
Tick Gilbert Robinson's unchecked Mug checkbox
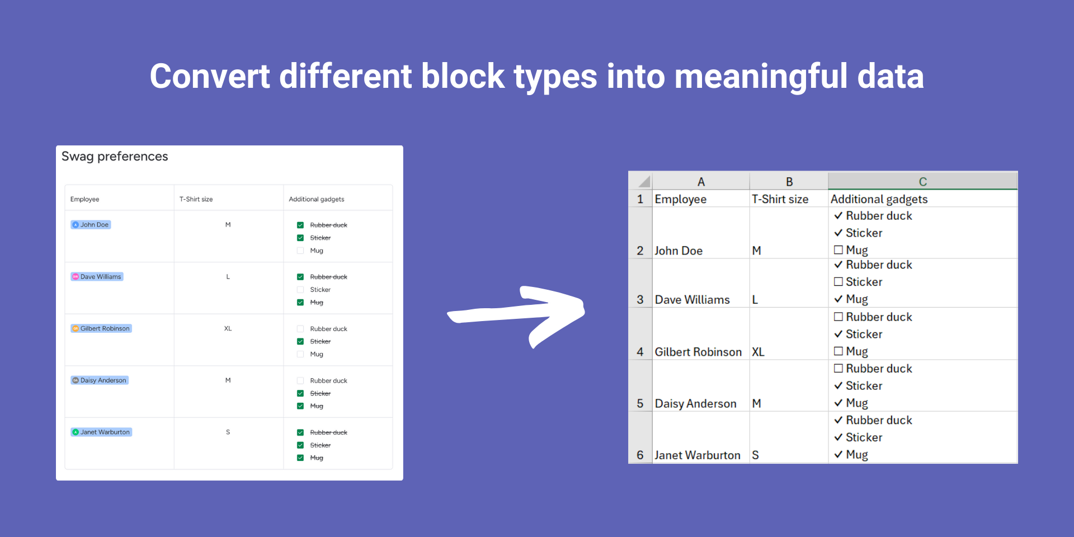coord(300,354)
